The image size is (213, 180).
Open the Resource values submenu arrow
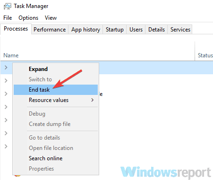tap(93, 100)
